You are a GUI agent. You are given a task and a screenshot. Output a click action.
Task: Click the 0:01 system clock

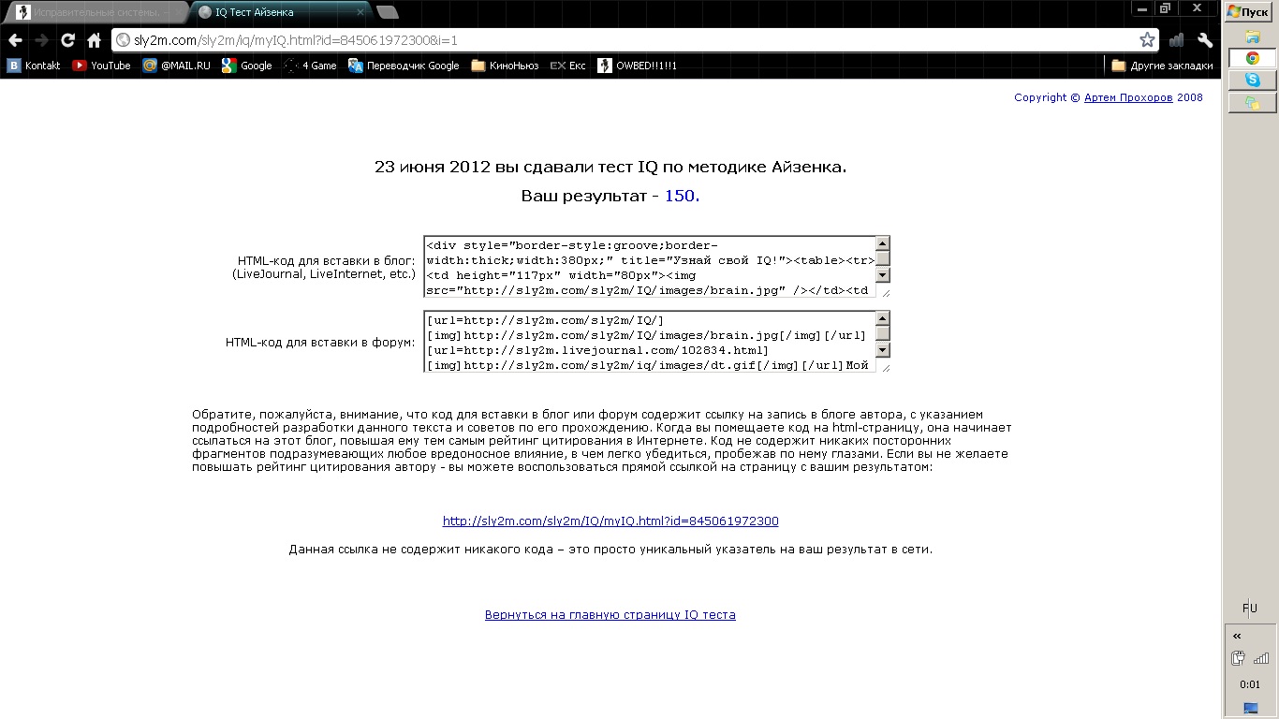[1250, 684]
